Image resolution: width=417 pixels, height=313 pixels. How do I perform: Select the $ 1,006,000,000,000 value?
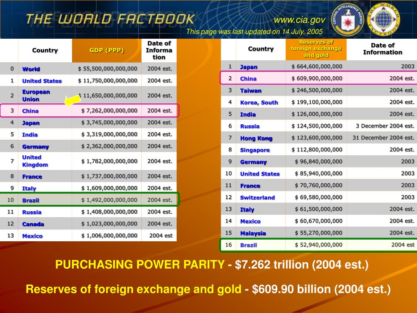(x=109, y=236)
